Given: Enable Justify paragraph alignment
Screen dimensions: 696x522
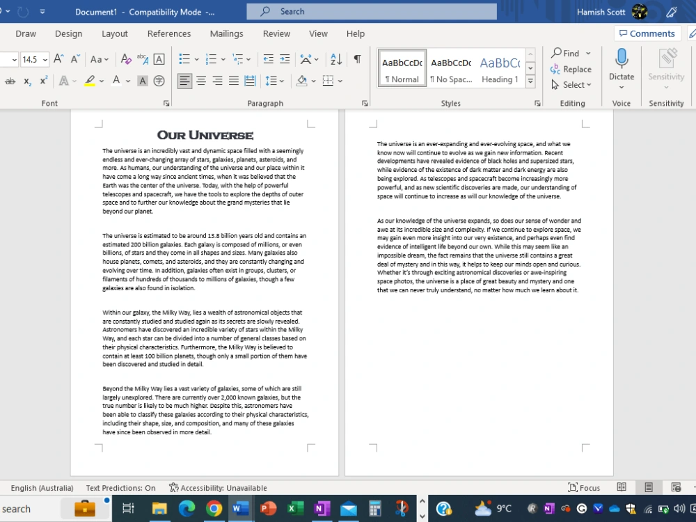Looking at the screenshot, I should click(x=235, y=81).
